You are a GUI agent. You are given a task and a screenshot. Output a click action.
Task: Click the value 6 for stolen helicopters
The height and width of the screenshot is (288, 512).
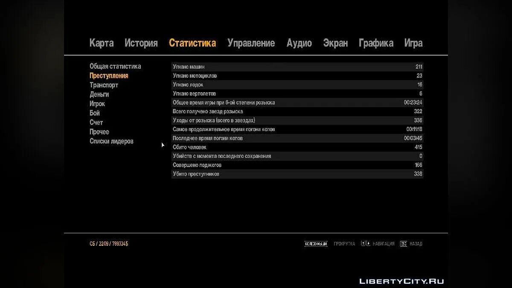[421, 93]
